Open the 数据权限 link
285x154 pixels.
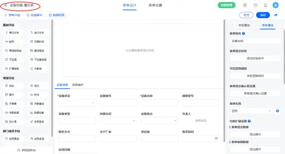tap(57, 15)
